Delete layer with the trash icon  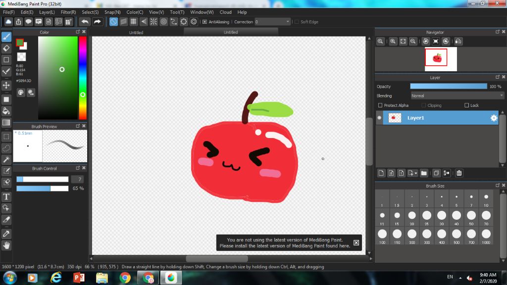click(459, 173)
